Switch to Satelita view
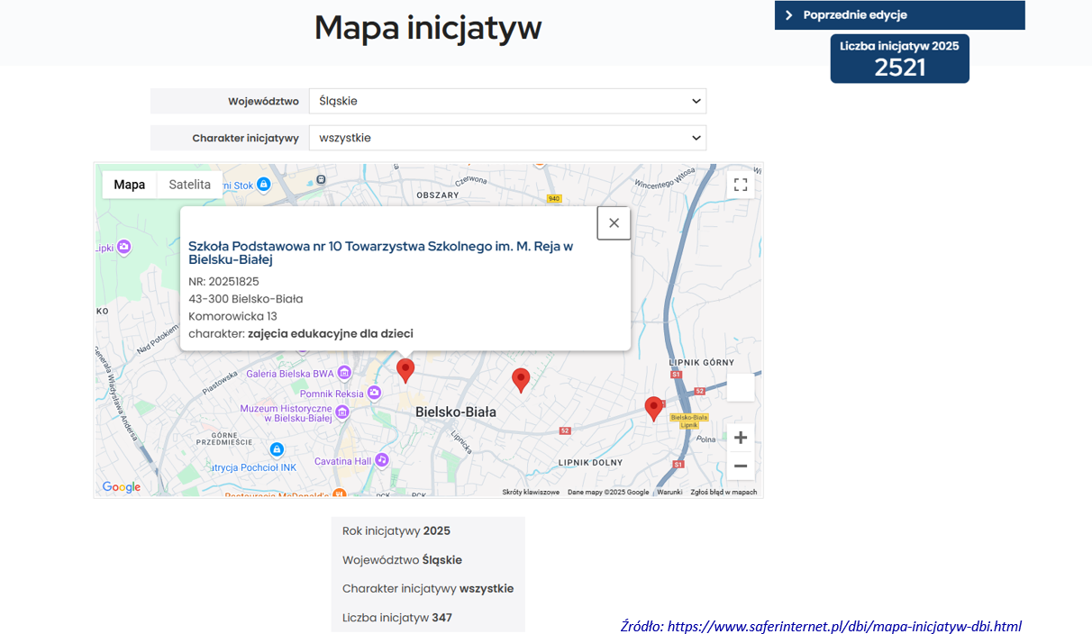This screenshot has height=634, width=1092. [x=190, y=185]
